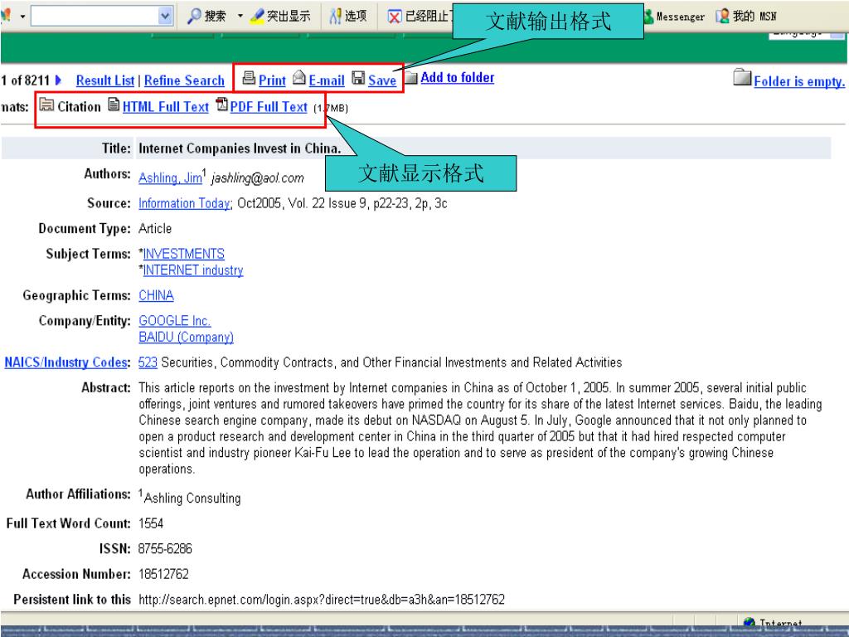
Task: Click the Add to folder link
Action: click(x=458, y=77)
